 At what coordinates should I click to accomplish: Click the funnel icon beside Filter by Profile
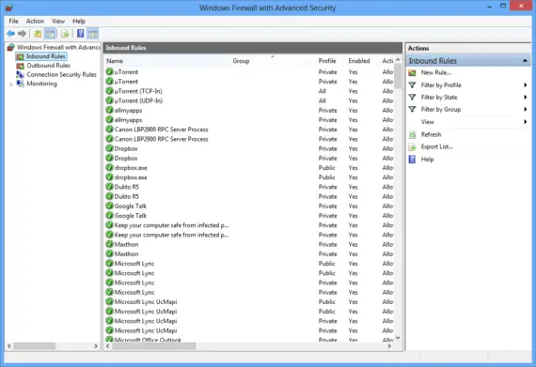pyautogui.click(x=412, y=84)
